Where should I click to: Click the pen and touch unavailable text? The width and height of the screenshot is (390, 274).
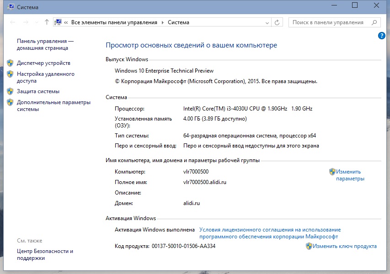(251, 146)
